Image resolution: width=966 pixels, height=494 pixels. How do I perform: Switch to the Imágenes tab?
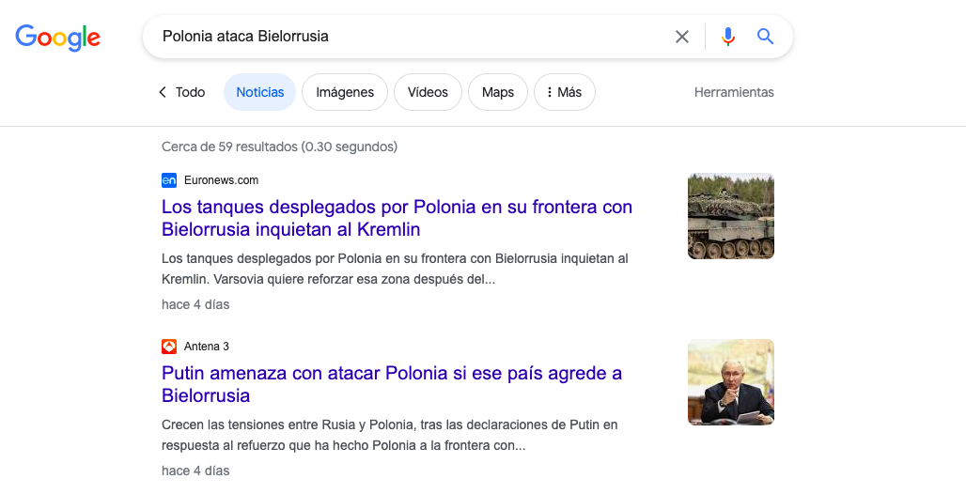(345, 92)
